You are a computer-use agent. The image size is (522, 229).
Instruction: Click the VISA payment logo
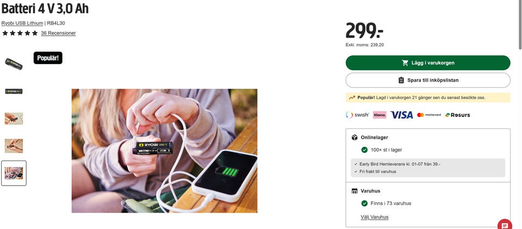[x=401, y=115]
